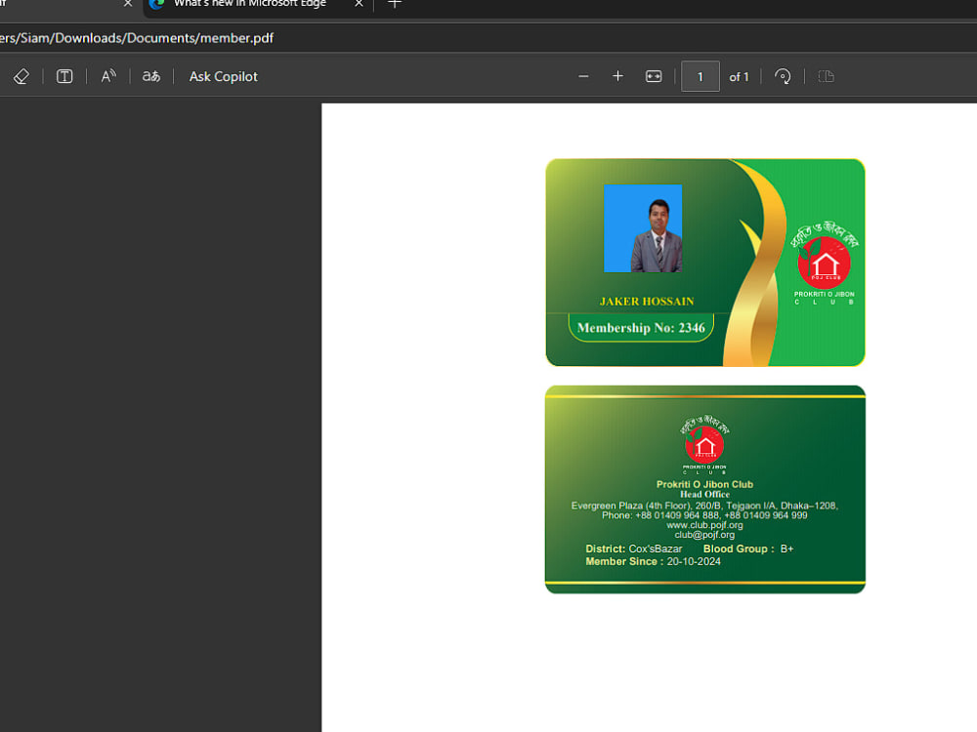This screenshot has height=732, width=977.
Task: Select the 'of 1' page count text
Action: [x=739, y=77]
